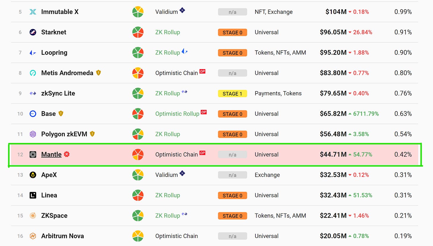Click the 0.21% market share for ZKSpace
Screen dimensions: 433x246
(x=403, y=216)
